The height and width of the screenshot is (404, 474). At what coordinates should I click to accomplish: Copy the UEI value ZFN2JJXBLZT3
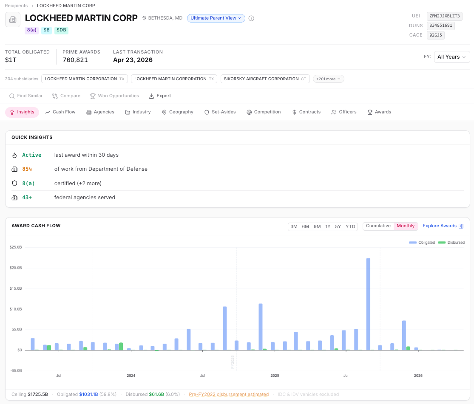(444, 16)
